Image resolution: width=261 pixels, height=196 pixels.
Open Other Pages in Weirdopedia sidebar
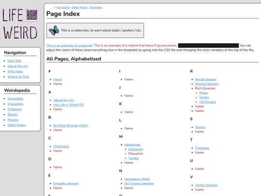point(16,125)
